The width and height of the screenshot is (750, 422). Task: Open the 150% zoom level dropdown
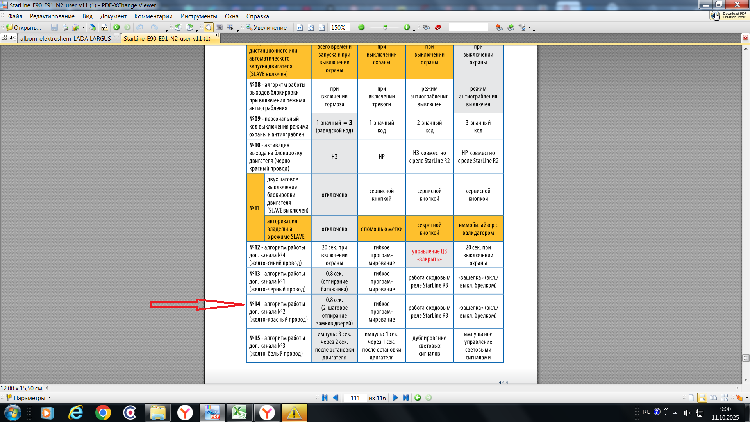(x=354, y=27)
